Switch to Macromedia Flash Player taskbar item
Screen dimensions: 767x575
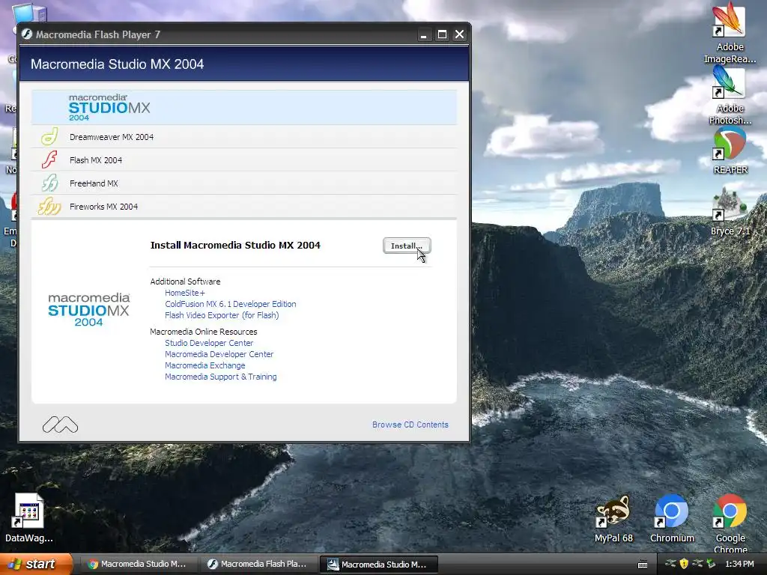click(258, 565)
